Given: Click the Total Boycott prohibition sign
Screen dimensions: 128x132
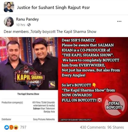Looking at the screenshot, I should coord(114,105).
